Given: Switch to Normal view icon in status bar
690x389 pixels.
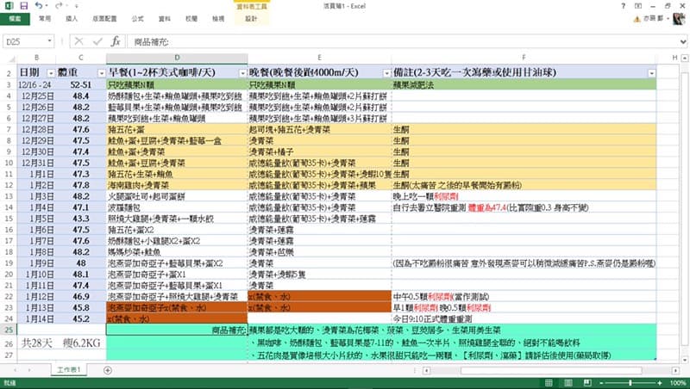Looking at the screenshot, I should point(549,383).
